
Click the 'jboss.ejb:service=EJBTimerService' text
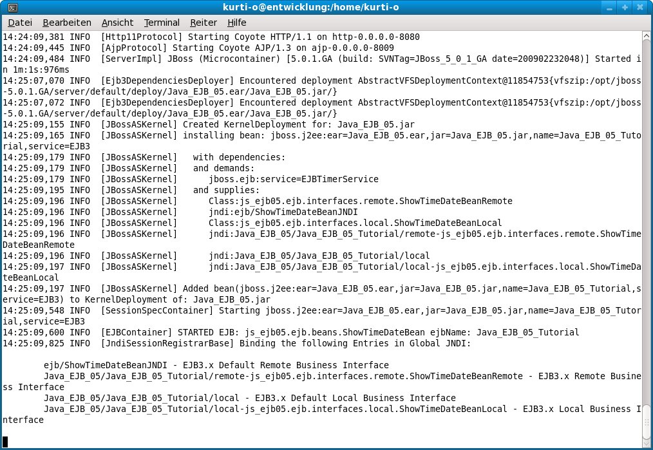(x=293, y=179)
